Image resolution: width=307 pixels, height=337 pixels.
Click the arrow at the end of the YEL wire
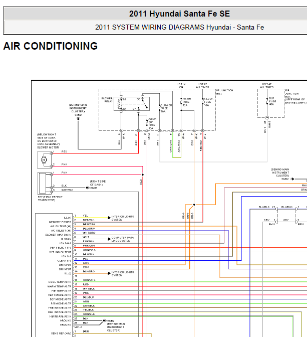109,218
